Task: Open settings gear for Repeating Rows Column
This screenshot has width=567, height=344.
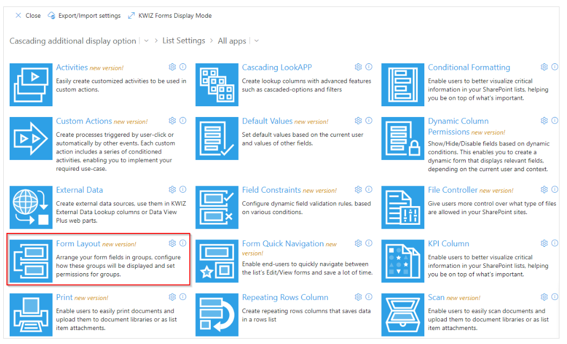Action: pos(358,297)
